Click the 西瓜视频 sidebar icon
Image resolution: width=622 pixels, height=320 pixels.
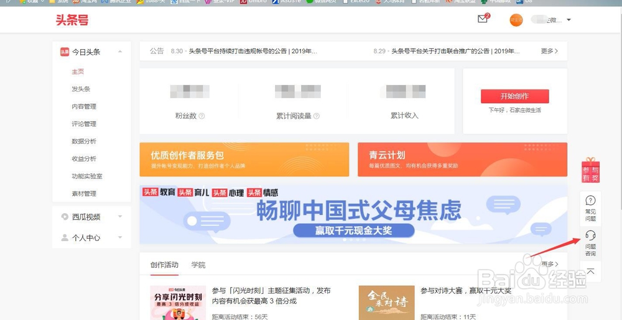65,217
